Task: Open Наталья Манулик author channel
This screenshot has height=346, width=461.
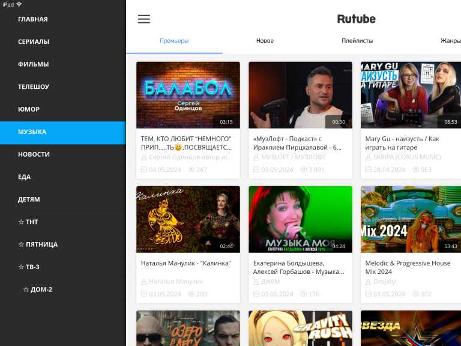Action: (x=176, y=282)
